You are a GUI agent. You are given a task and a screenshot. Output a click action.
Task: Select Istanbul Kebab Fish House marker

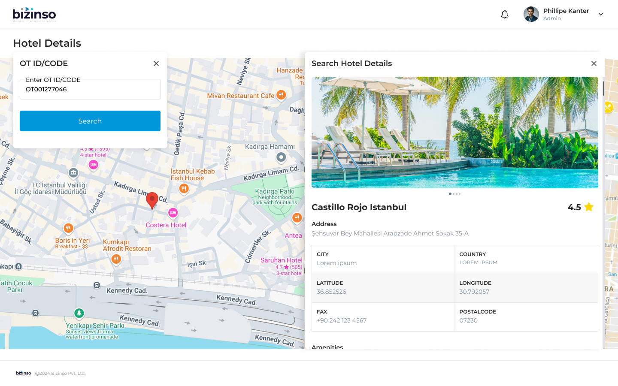184,189
